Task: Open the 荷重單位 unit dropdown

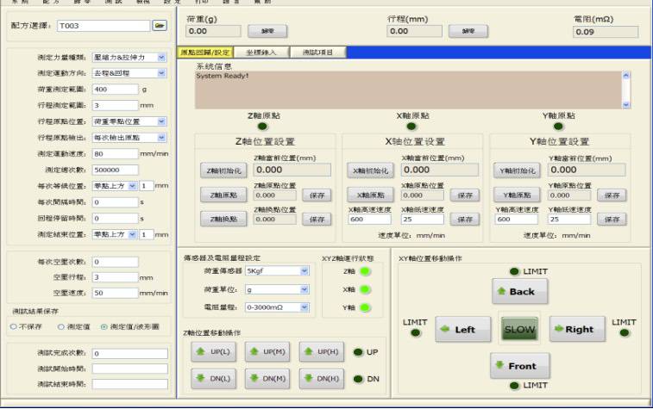Action: 305,289
